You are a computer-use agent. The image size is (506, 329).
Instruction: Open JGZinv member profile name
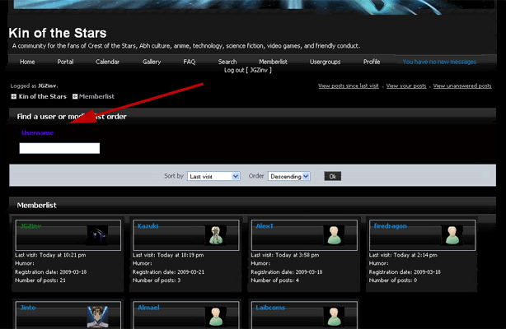click(30, 226)
